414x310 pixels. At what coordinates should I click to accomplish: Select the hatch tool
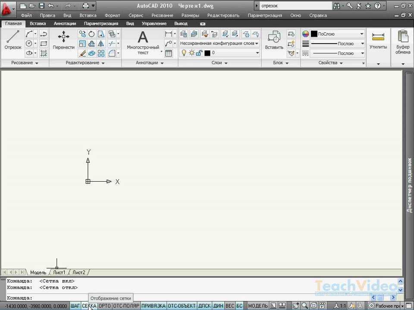pos(44,53)
